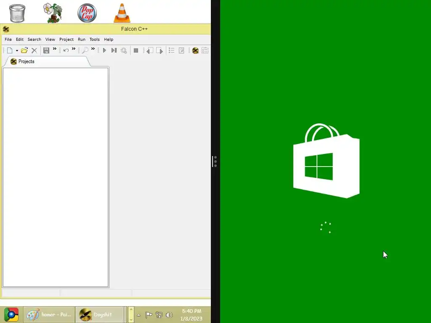The width and height of the screenshot is (431, 323).
Task: Click the Chrome-style Start button on taskbar
Action: (11, 315)
